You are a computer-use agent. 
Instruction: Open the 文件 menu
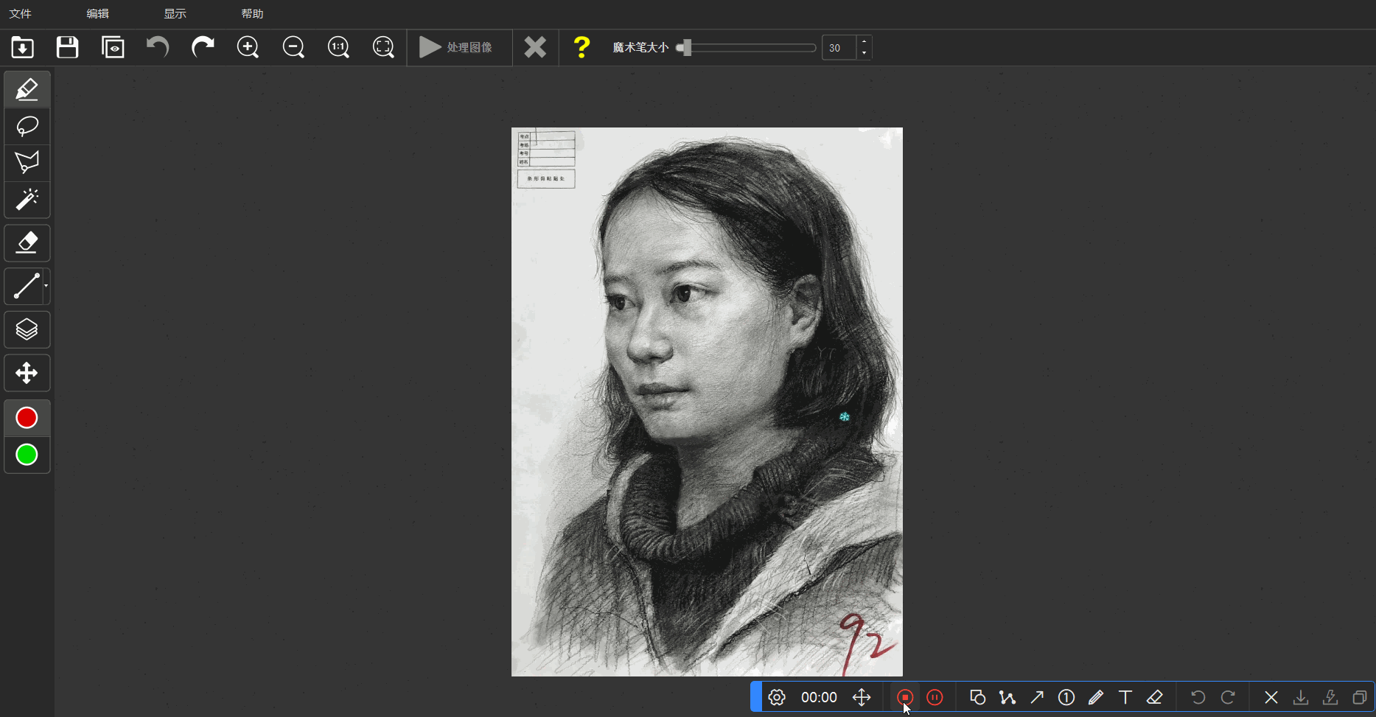click(x=21, y=14)
